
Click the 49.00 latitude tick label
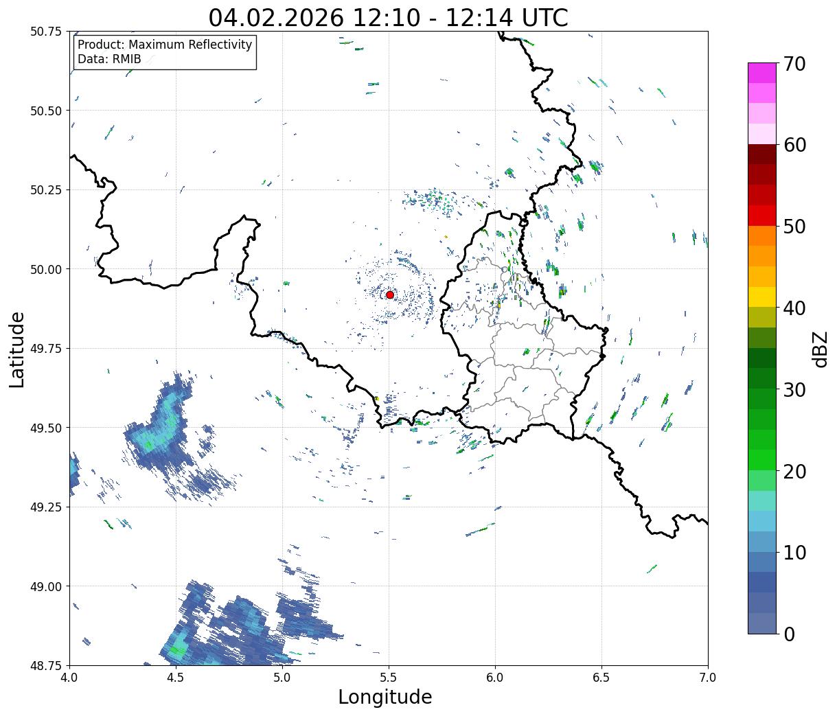46,586
